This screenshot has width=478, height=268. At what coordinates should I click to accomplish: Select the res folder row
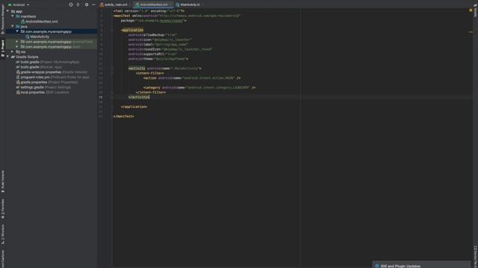pyautogui.click(x=51, y=51)
